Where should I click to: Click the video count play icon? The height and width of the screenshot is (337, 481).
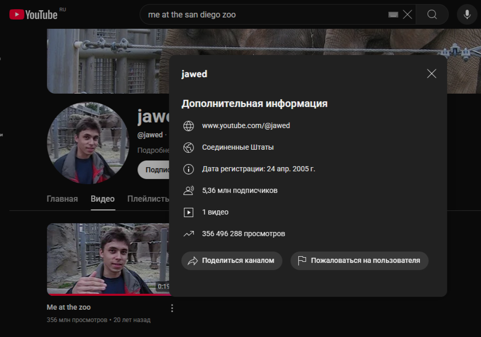coord(188,212)
